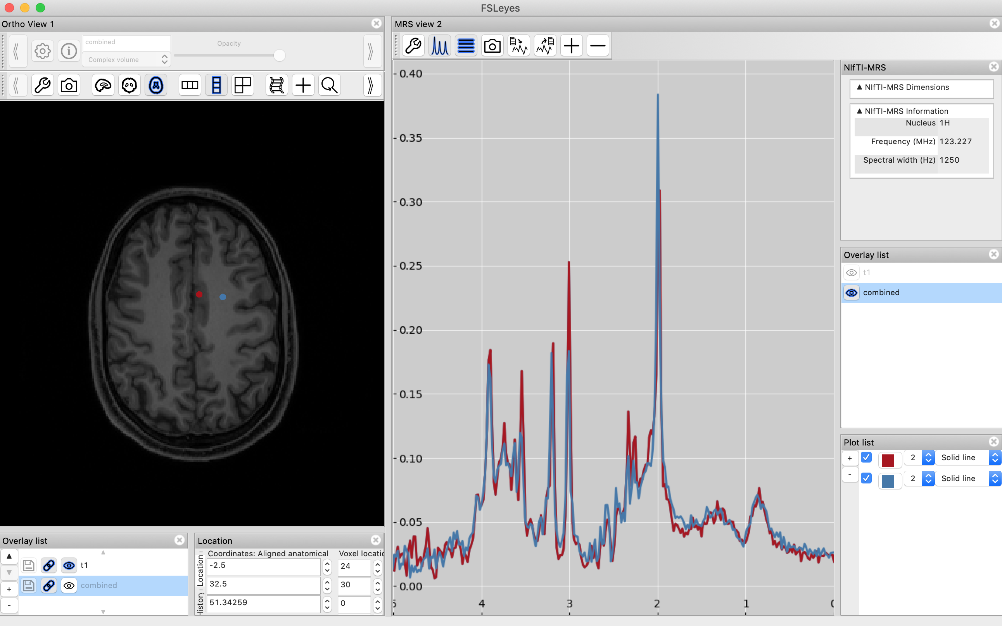Screen dimensions: 1002x626
Task: Select t1 row in Ortho overlay list
Action: tap(103, 565)
